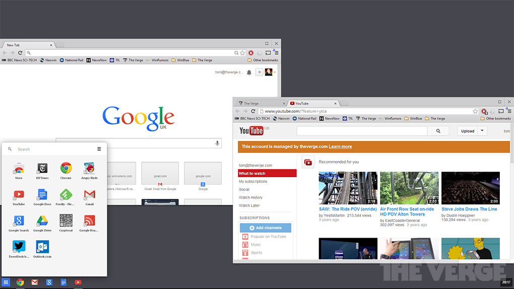Open Steve Jobs Draws The Line link

(x=469, y=209)
